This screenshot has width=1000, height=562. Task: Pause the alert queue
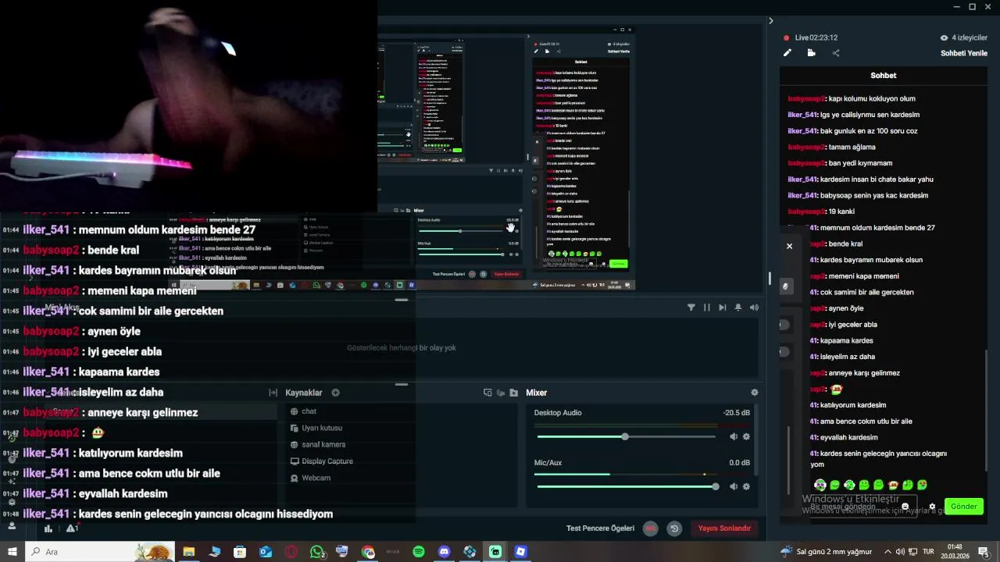(707, 308)
